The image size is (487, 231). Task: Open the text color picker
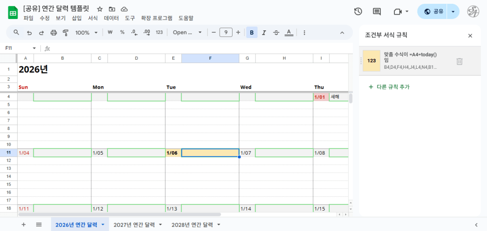pos(289,33)
